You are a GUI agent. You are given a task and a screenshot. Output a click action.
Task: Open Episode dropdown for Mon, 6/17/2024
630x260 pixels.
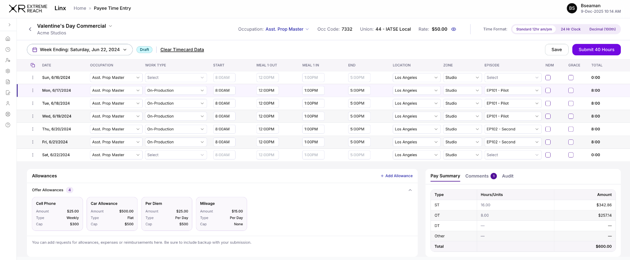coord(513,90)
